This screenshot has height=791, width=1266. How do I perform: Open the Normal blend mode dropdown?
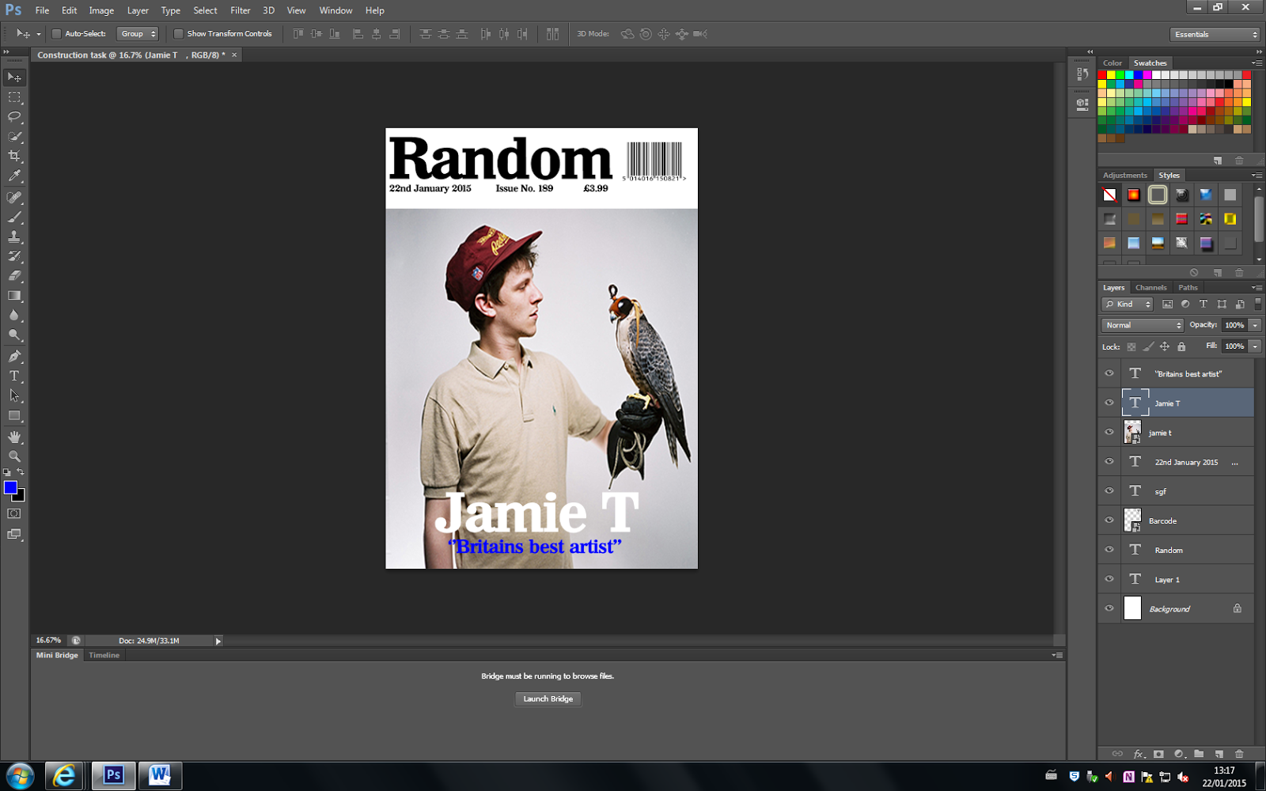1142,325
